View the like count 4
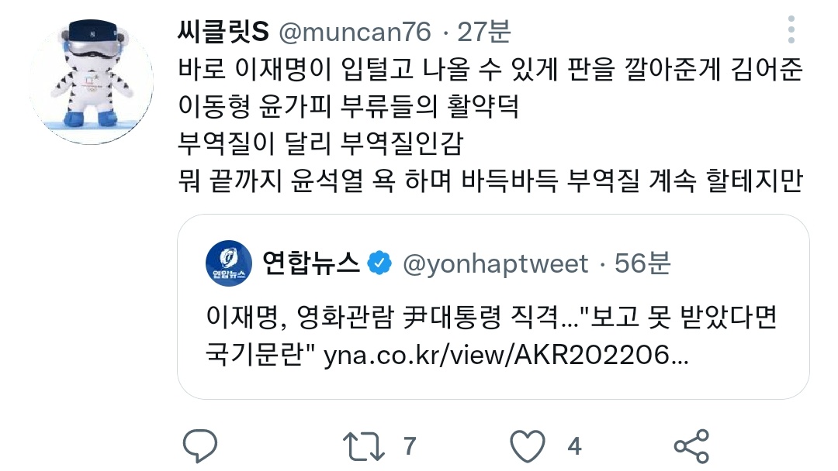This screenshot has height=471, width=838. [574, 446]
